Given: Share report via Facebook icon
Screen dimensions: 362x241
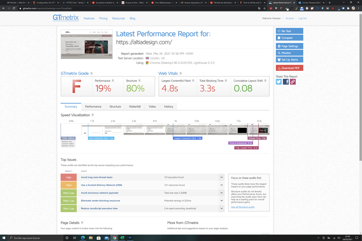Looking at the screenshot, I should [x=286, y=82].
